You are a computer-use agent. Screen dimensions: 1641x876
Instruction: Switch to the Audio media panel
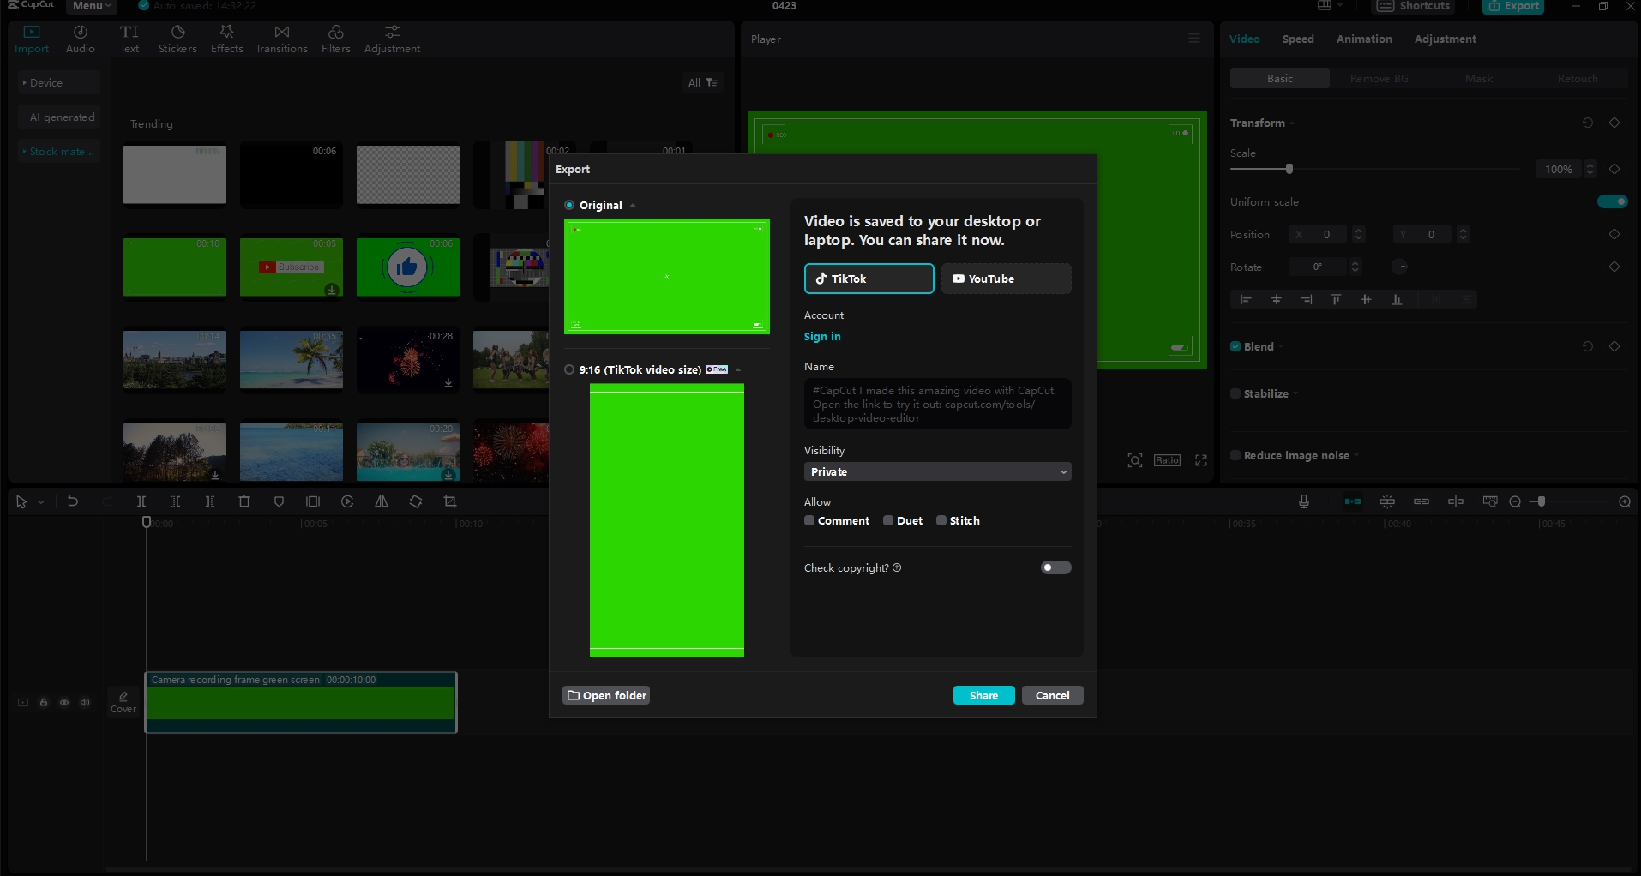pyautogui.click(x=80, y=38)
